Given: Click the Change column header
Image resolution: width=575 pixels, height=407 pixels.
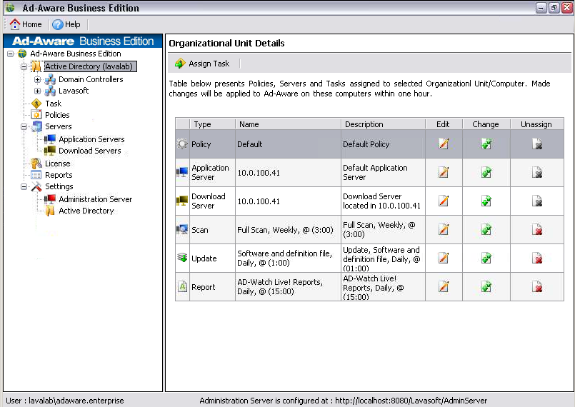Looking at the screenshot, I should (486, 124).
